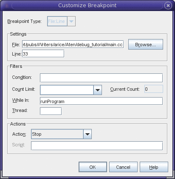Click the Script text field
Screen dimensions: 175x179
(97, 146)
